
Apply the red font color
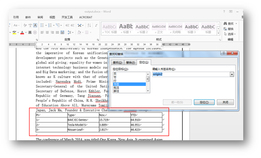[22, 33]
